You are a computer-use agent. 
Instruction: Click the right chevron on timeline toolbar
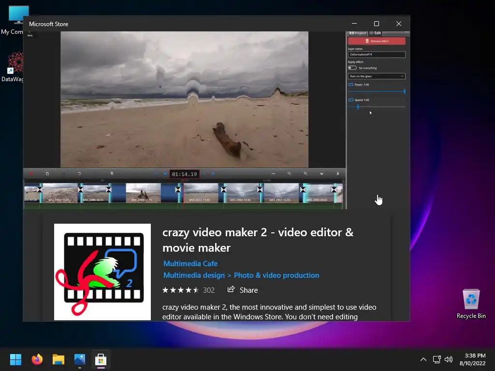338,173
